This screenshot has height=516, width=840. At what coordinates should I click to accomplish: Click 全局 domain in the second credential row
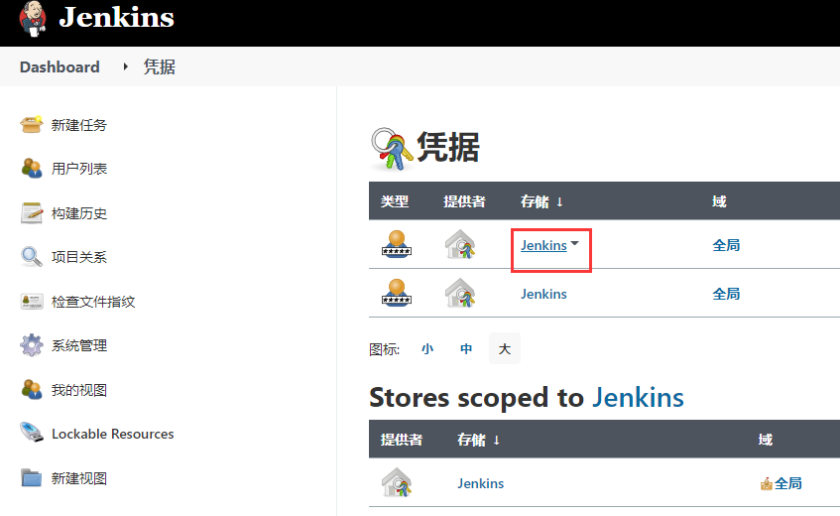(726, 294)
